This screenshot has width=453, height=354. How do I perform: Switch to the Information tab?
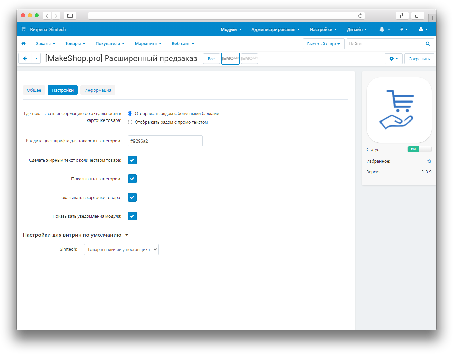point(98,90)
